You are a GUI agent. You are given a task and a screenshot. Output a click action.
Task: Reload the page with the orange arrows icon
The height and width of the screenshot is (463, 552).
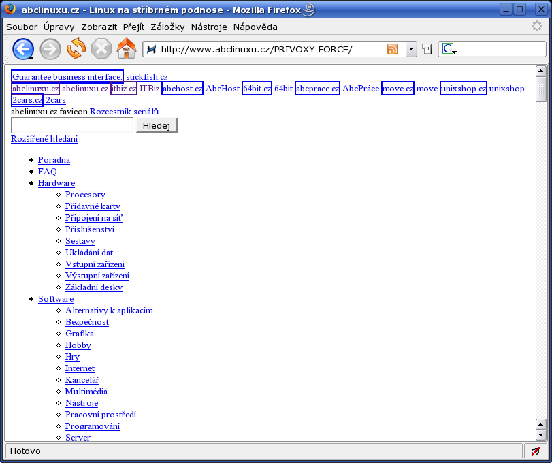click(76, 48)
